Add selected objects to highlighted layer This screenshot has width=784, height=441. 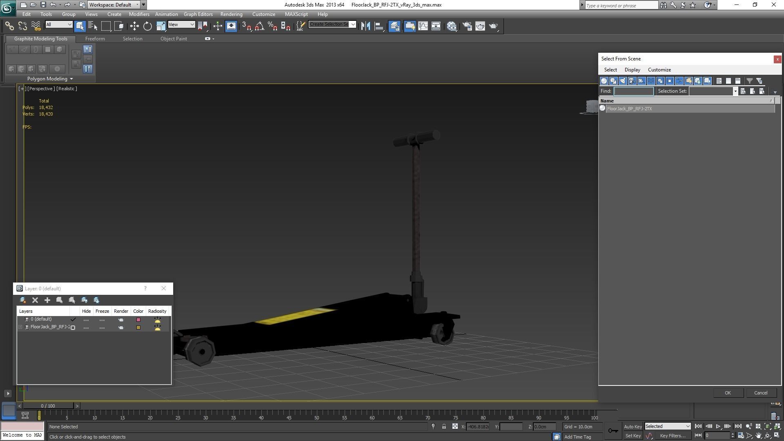(47, 300)
